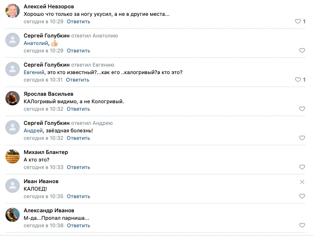Open the mentioned Андрей profile link
The image size is (318, 236).
click(x=33, y=131)
